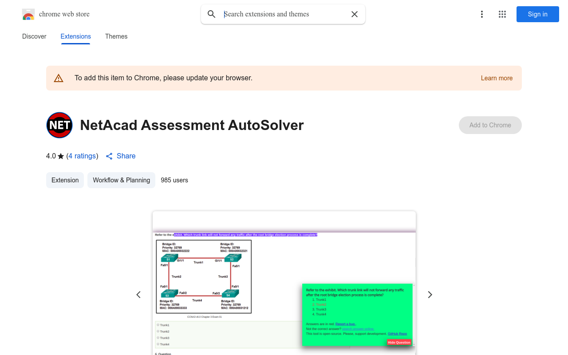Open the Google apps grid
Viewport: 568px width, 355px height.
click(502, 14)
